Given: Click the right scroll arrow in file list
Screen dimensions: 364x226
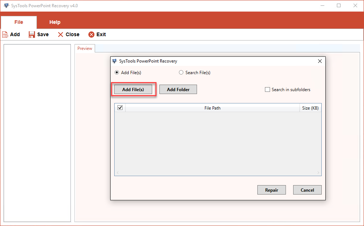Looking at the screenshot, I should (x=318, y=172).
